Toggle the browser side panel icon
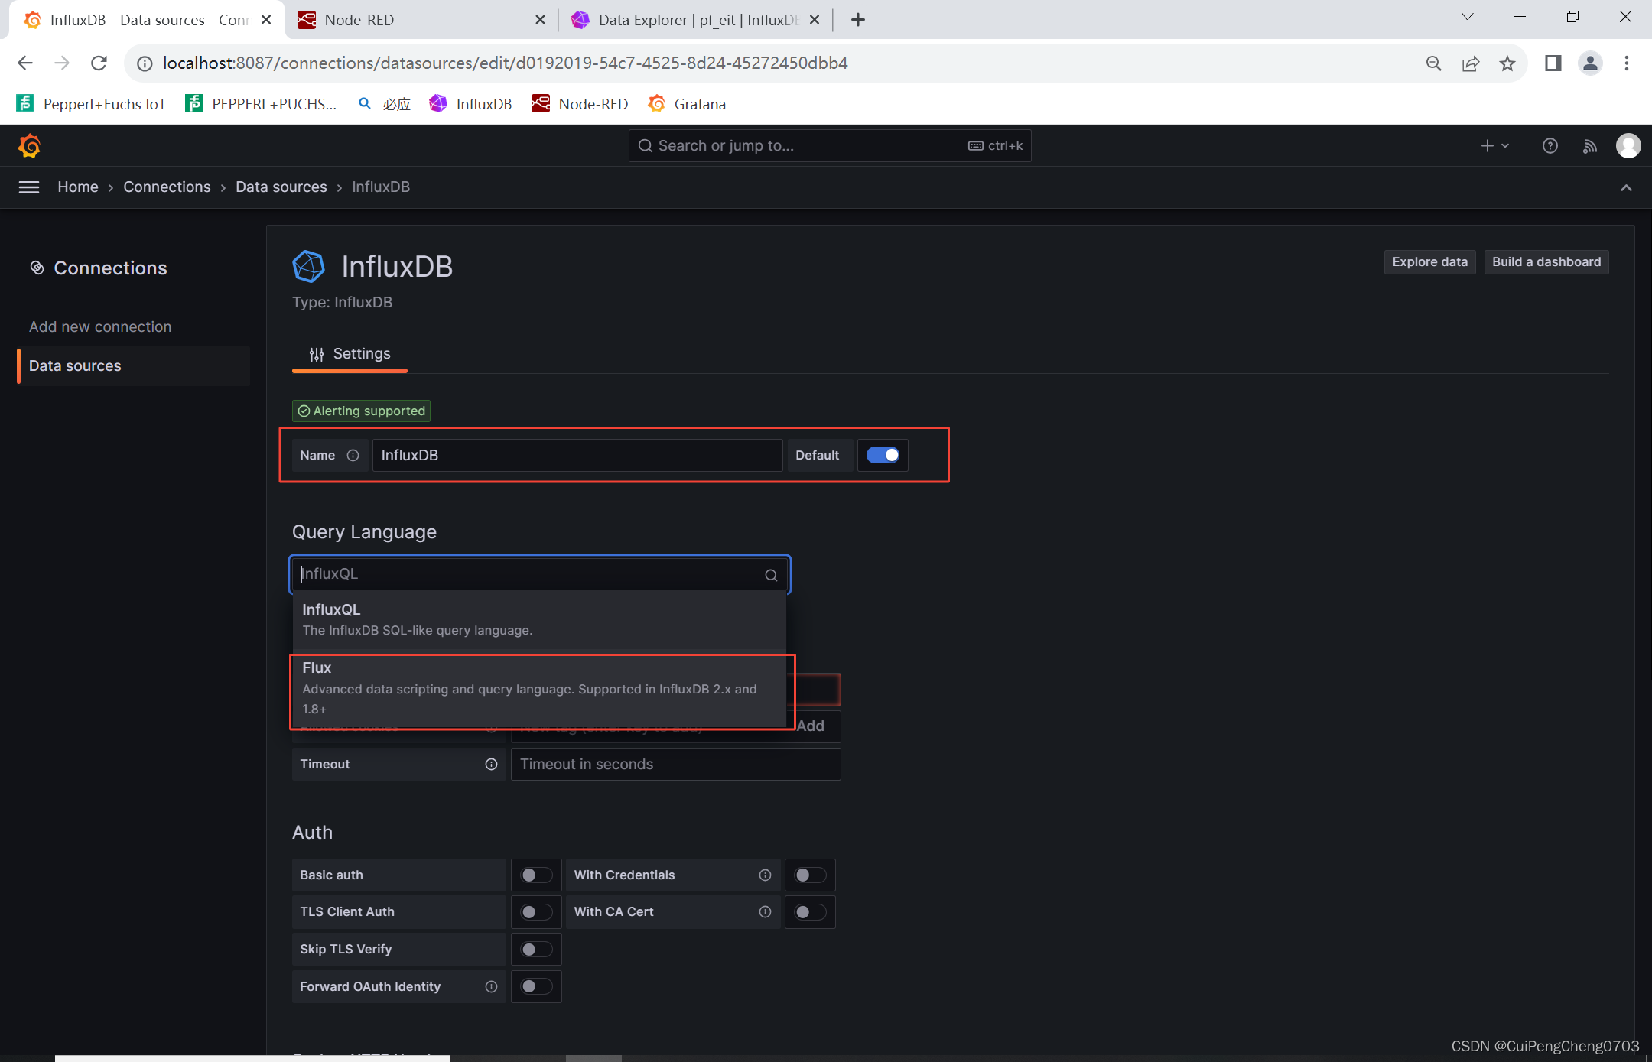1652x1062 pixels. pyautogui.click(x=1553, y=63)
